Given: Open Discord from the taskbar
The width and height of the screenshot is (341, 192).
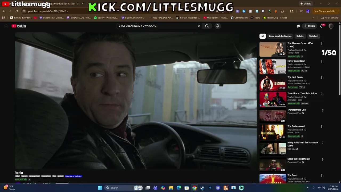Looking at the screenshot, I should 218,188.
